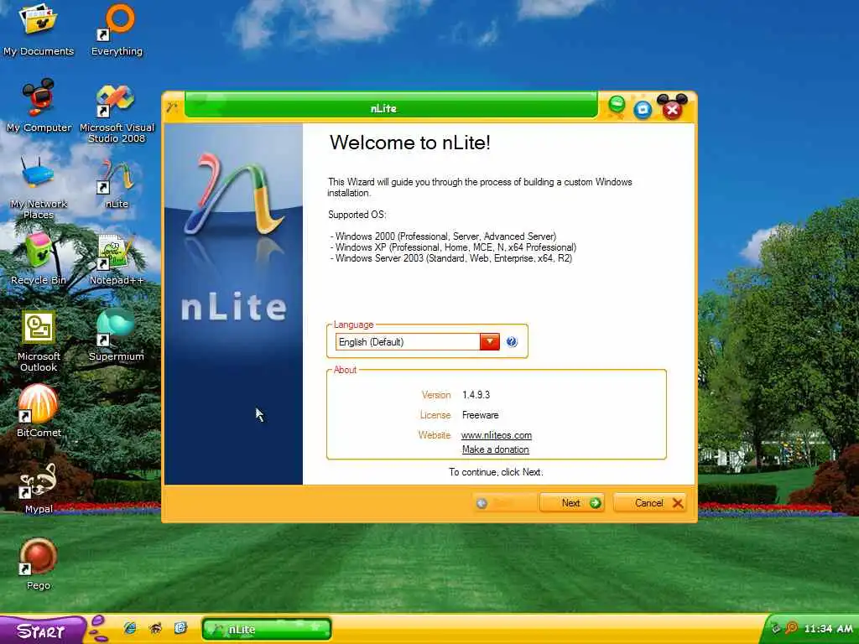Click the Windows 2000 supported OS line

(443, 236)
